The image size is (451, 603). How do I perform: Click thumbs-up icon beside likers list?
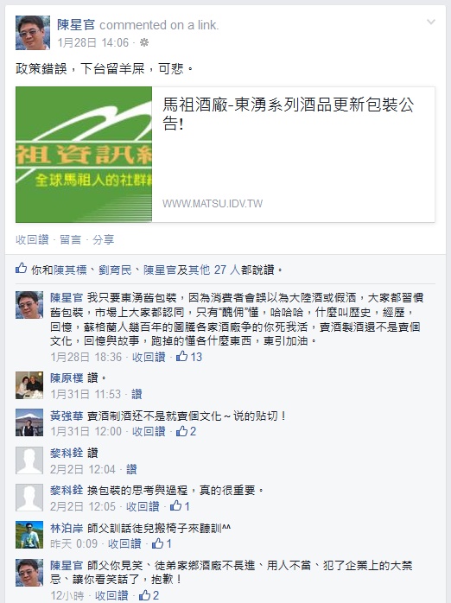[21, 269]
